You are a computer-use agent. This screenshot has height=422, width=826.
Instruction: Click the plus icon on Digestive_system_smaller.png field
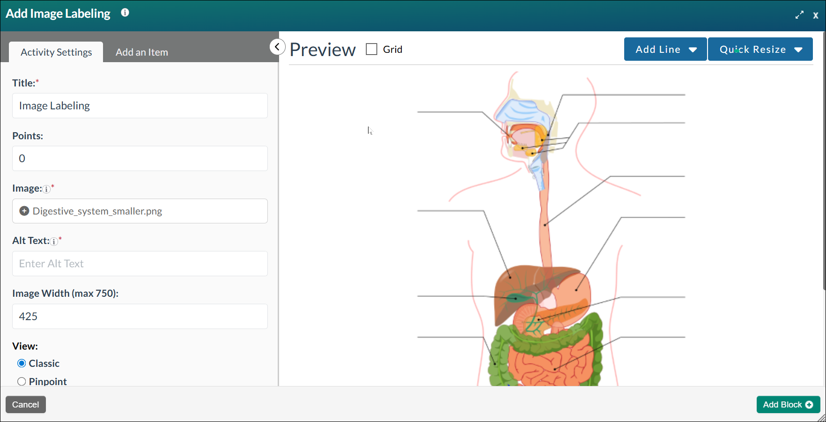pos(23,211)
